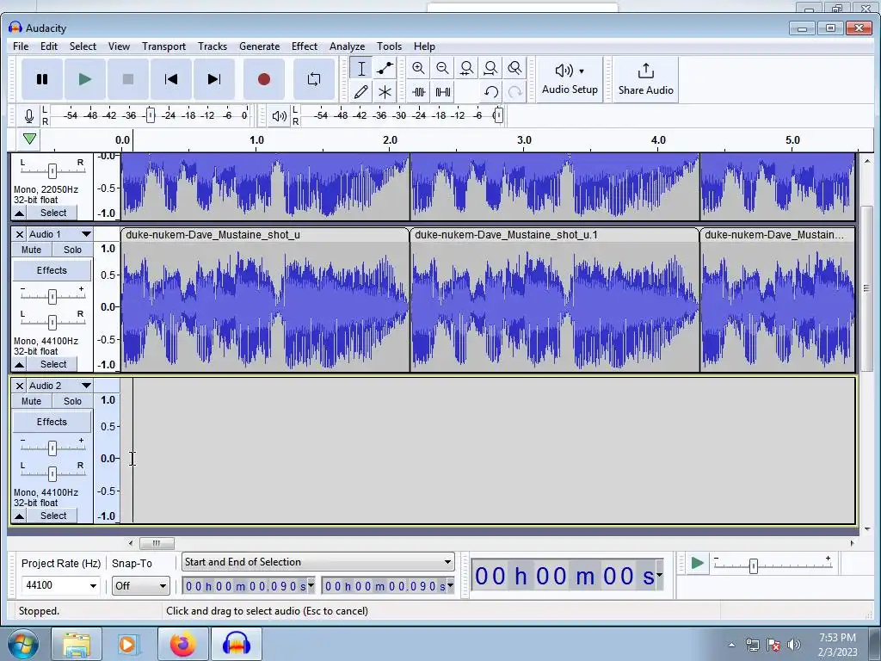881x661 pixels.
Task: Click the Audio 2 pan slider
Action: (x=52, y=474)
